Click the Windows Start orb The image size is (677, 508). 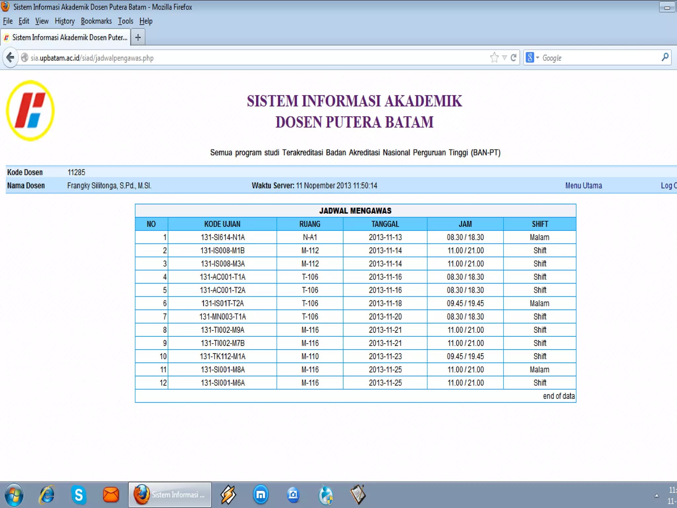(14, 495)
